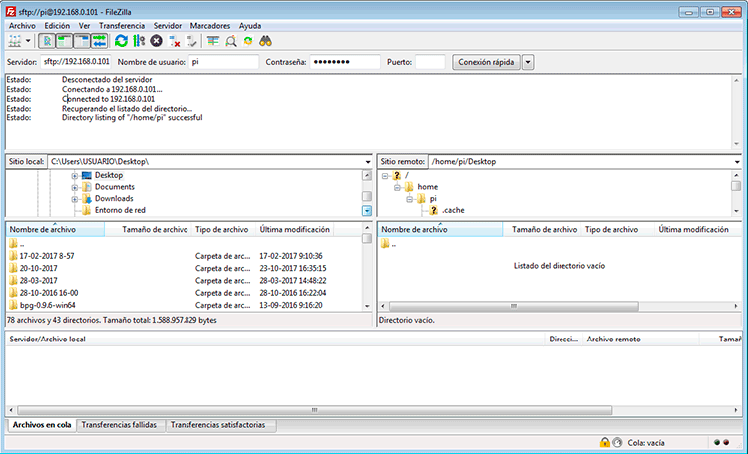The image size is (748, 454).
Task: Click the queue pane horizontal scrollbar thumb
Action: point(315,410)
